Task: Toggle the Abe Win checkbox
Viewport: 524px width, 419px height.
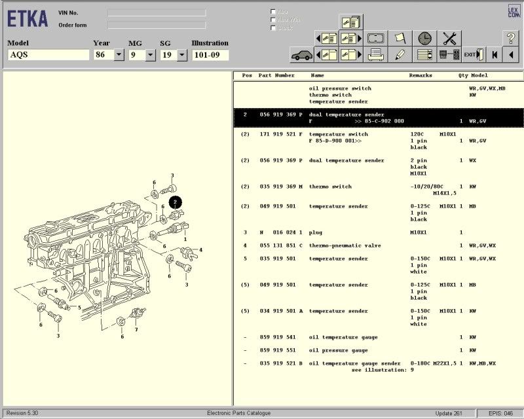Action: click(273, 20)
